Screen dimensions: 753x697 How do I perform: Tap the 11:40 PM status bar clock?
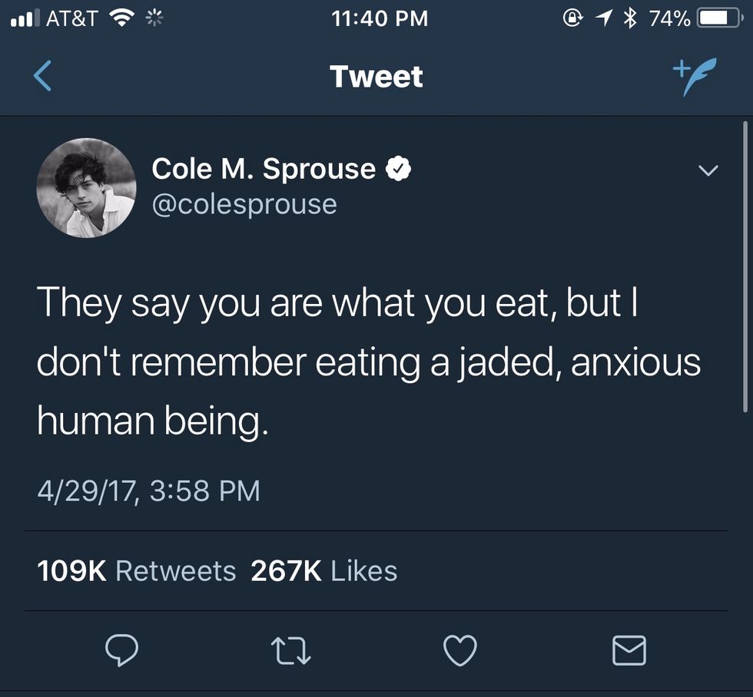point(380,18)
